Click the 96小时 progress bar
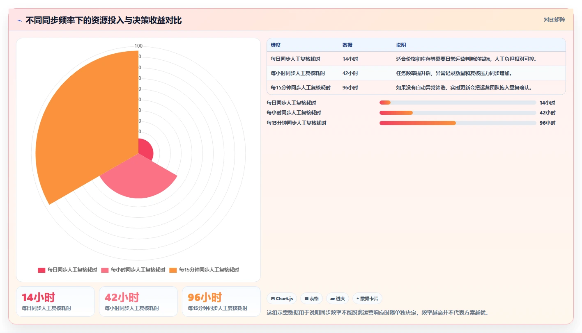 458,123
